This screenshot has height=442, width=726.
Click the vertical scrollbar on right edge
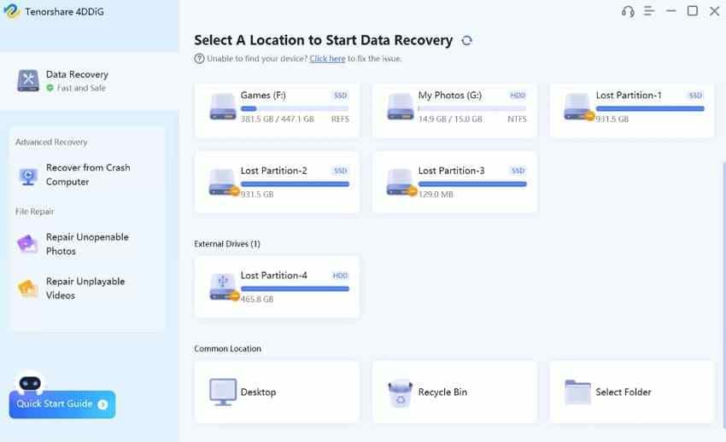coord(723,296)
